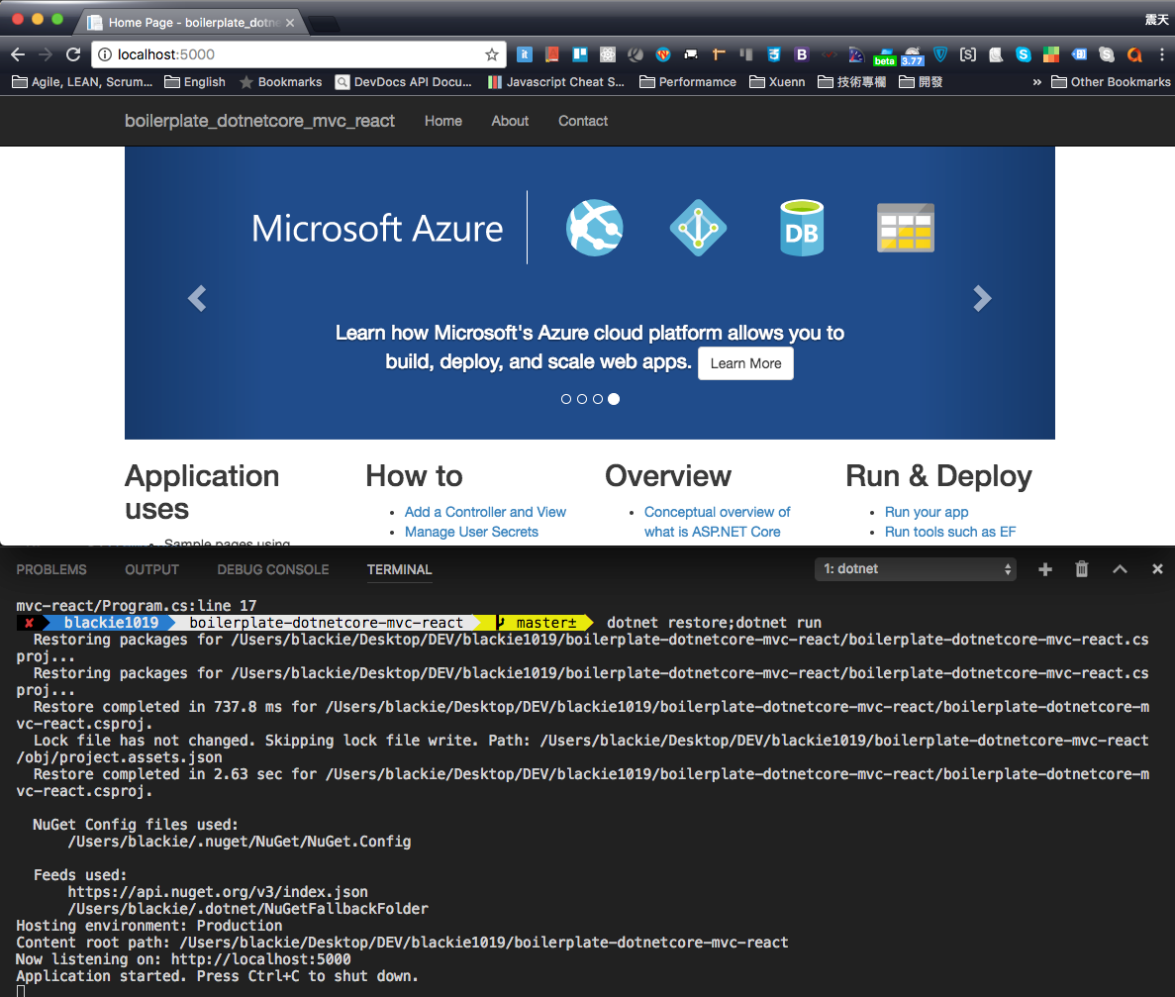The image size is (1175, 997).
Task: Create a new terminal with plus icon
Action: pos(1044,569)
